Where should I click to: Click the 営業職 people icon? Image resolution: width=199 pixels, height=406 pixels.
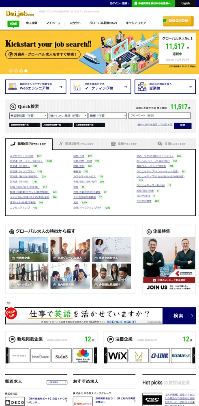coord(142,87)
